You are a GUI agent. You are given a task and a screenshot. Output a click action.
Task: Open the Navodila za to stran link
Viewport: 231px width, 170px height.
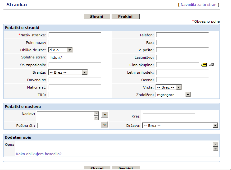(x=198, y=5)
